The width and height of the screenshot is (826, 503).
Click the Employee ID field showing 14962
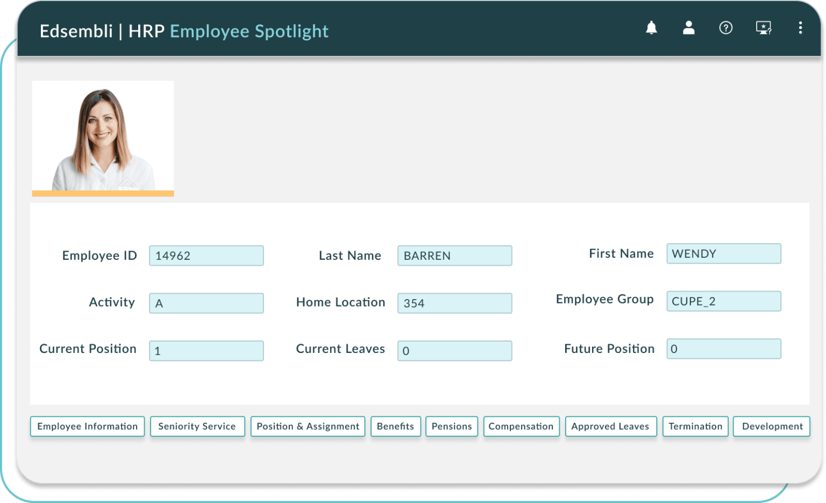206,256
